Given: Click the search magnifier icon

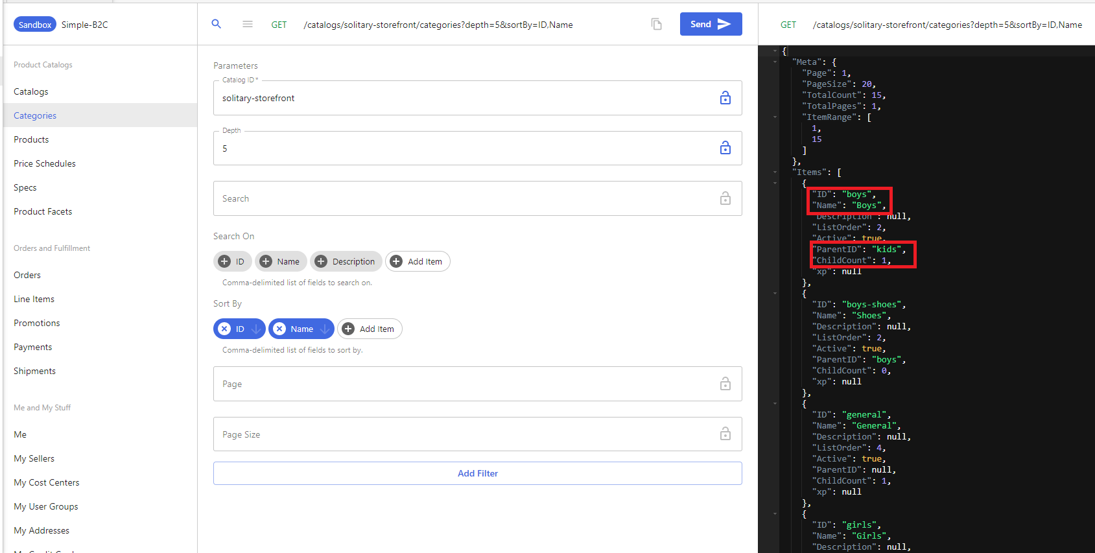Looking at the screenshot, I should [217, 24].
